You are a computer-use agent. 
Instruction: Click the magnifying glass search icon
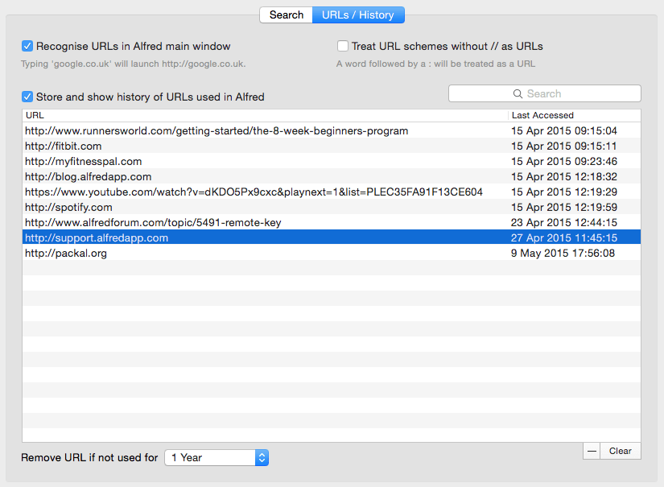pos(519,94)
